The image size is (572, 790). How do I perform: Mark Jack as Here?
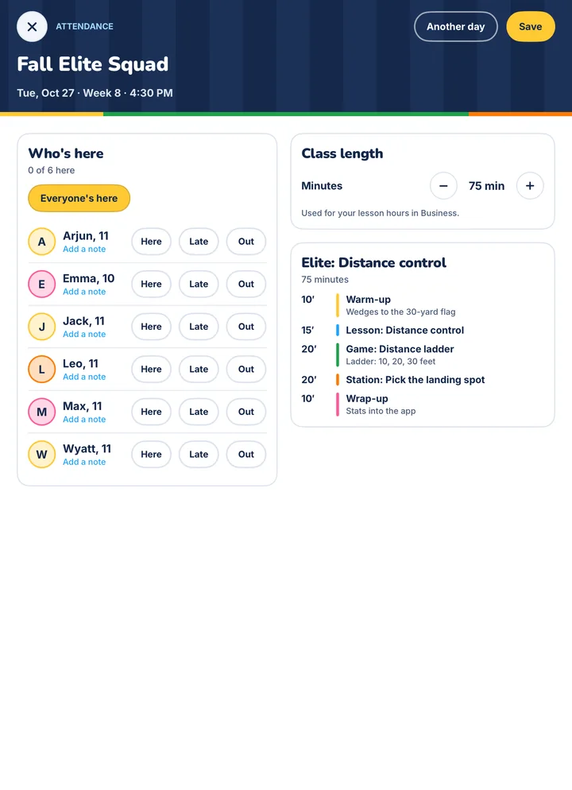[x=152, y=327]
